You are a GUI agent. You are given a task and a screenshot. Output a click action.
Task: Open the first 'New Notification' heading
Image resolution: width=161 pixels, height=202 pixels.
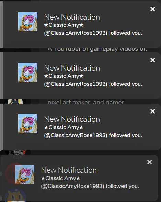72,17
